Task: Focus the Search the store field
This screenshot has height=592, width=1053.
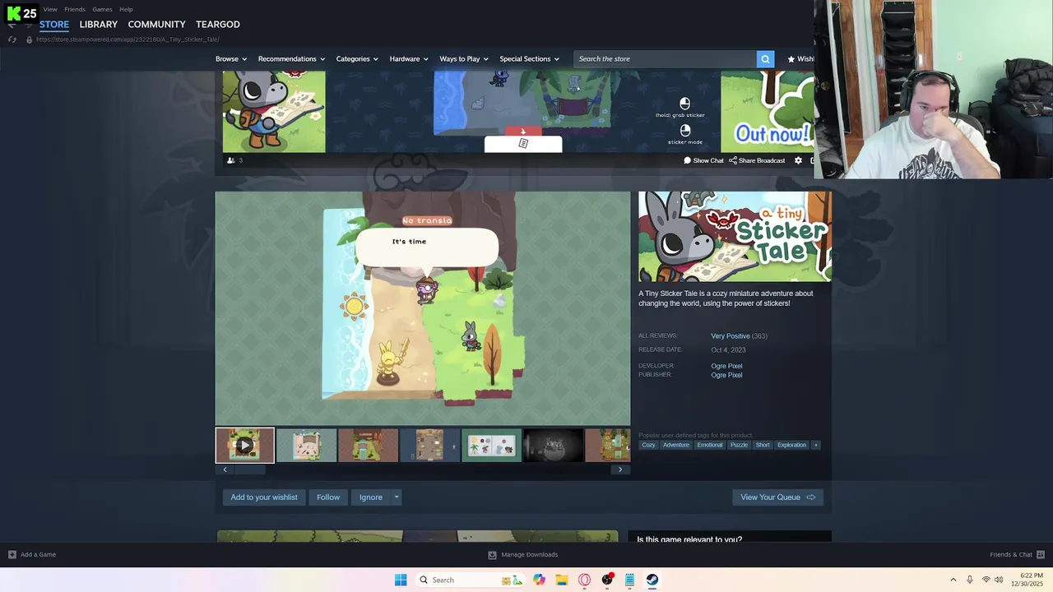Action: 665,59
